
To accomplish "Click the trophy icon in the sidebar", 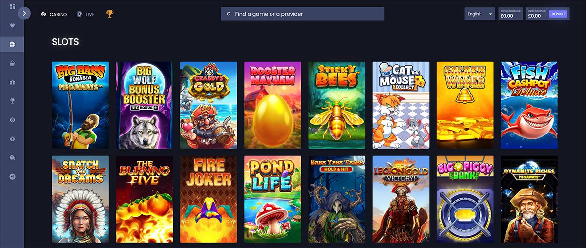I will point(12,101).
